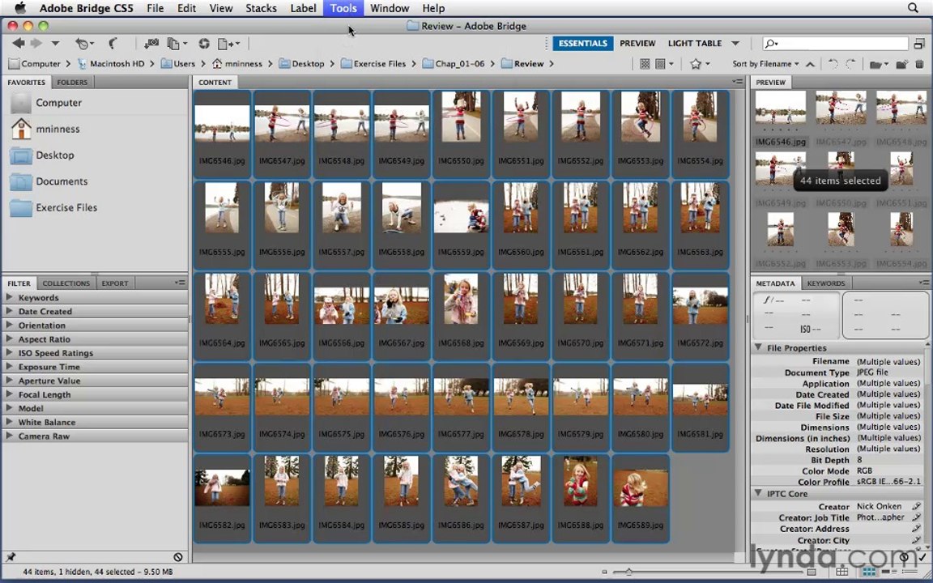The image size is (933, 583).
Task: Open the recent folder icon menu
Action: coord(878,64)
